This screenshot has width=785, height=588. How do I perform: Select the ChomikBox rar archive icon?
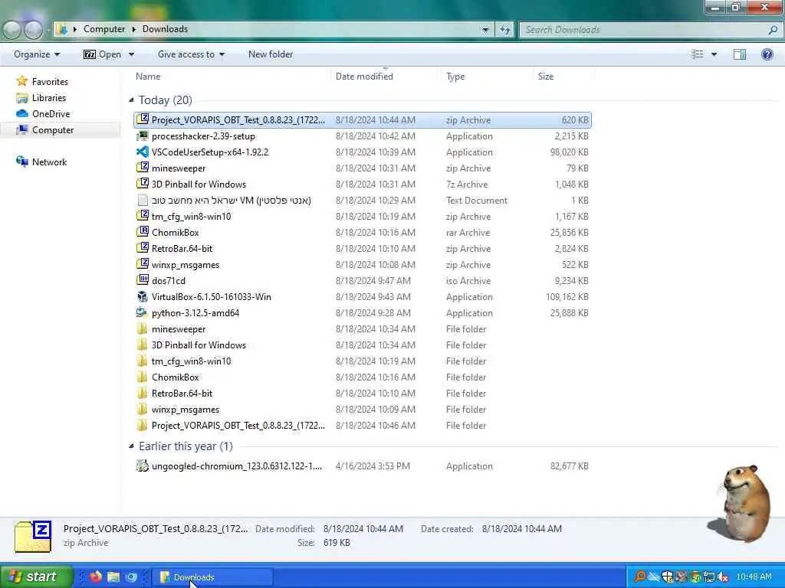click(143, 233)
